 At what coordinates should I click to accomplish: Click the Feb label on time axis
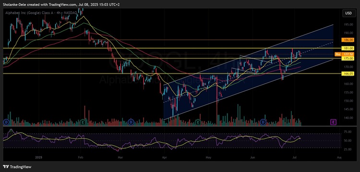tap(80, 158)
